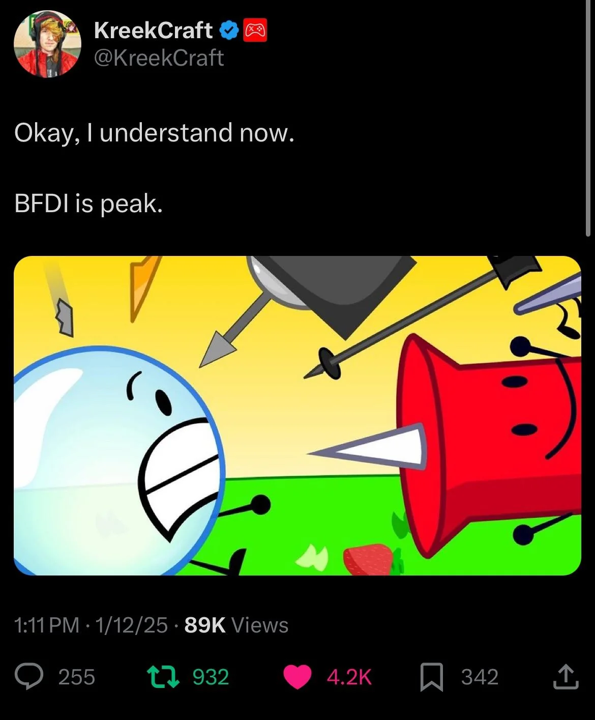Open the 89K Views analytics
This screenshot has height=720, width=595.
236,625
